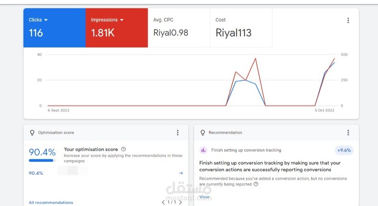Select the Cost metric card
The image size is (378, 206).
(241, 28)
